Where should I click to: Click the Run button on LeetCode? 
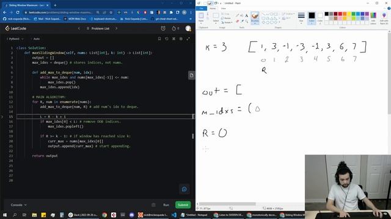[166, 205]
